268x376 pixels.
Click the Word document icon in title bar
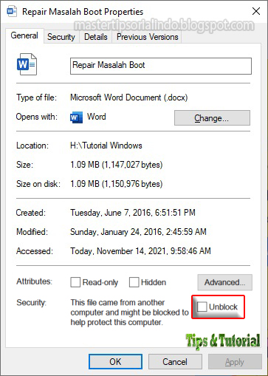(x=12, y=11)
